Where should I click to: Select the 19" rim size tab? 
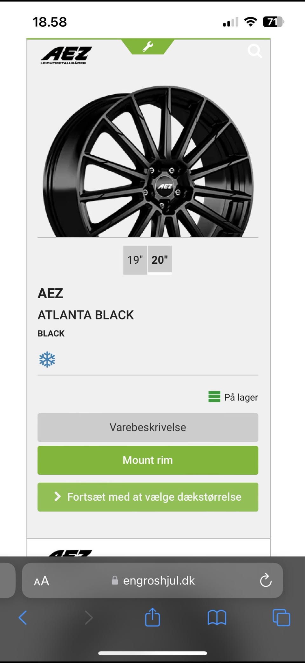[135, 260]
